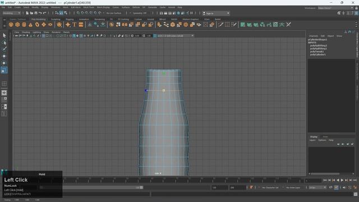Toggle Snap to curves

coord(82,13)
